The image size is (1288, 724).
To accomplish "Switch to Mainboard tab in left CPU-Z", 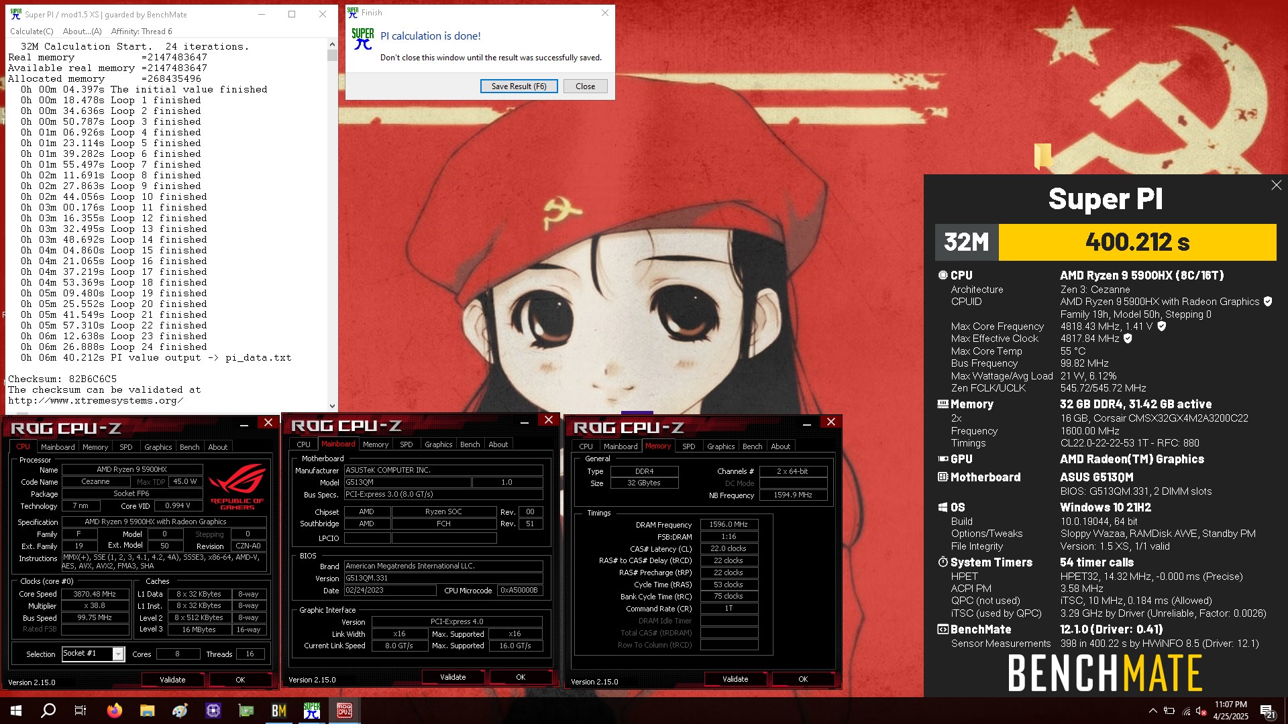I will (58, 447).
